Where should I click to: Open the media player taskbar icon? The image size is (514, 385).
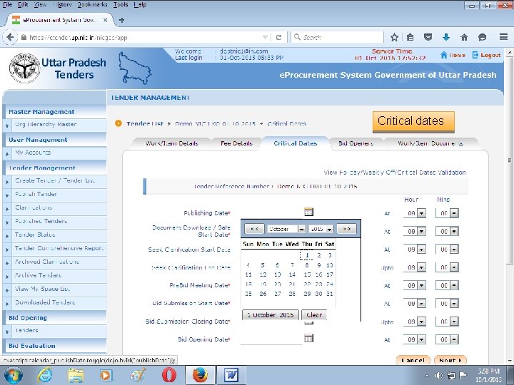tap(106, 375)
